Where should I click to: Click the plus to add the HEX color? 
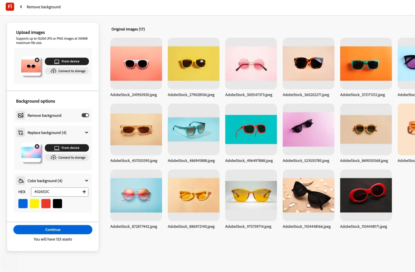click(x=84, y=192)
